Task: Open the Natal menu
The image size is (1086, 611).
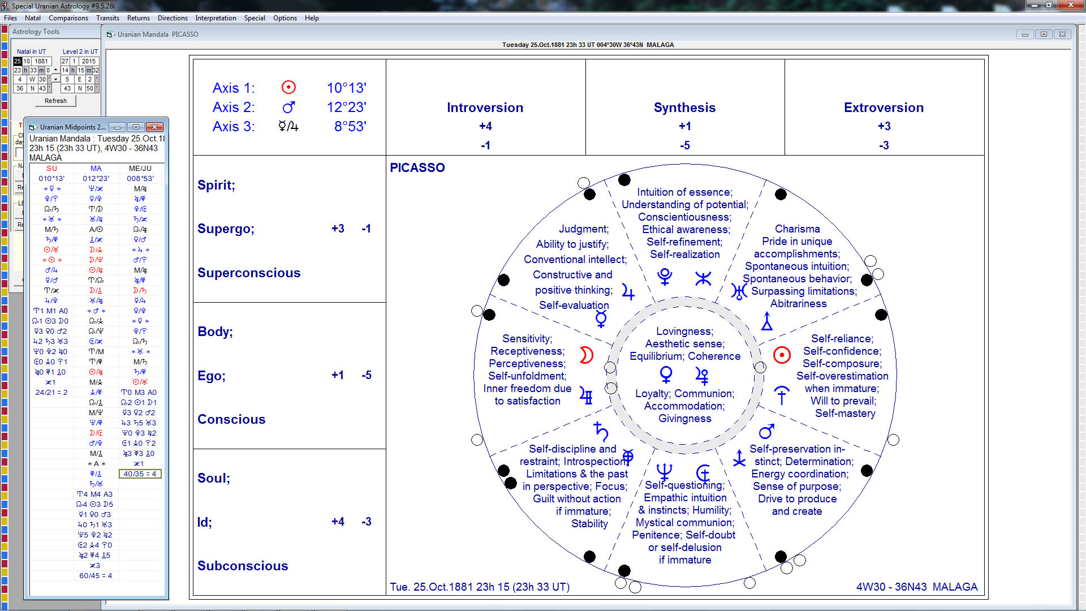Action: click(x=33, y=18)
